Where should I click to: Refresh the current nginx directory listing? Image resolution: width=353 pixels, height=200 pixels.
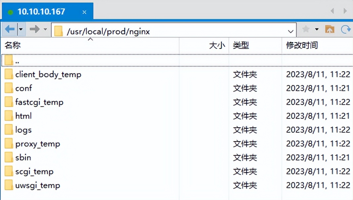click(x=346, y=29)
